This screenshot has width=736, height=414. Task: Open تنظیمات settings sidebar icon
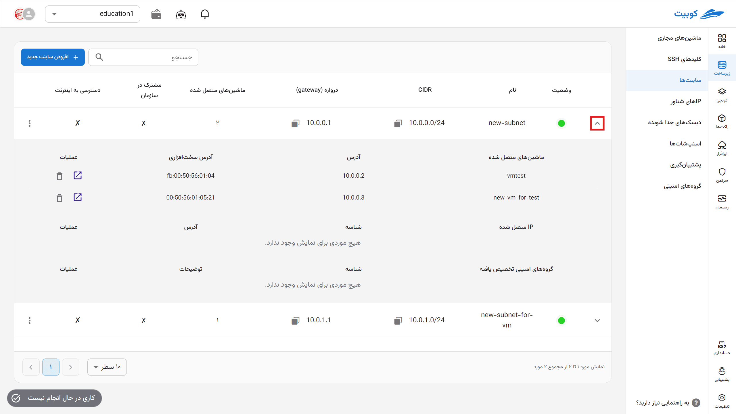point(722,400)
